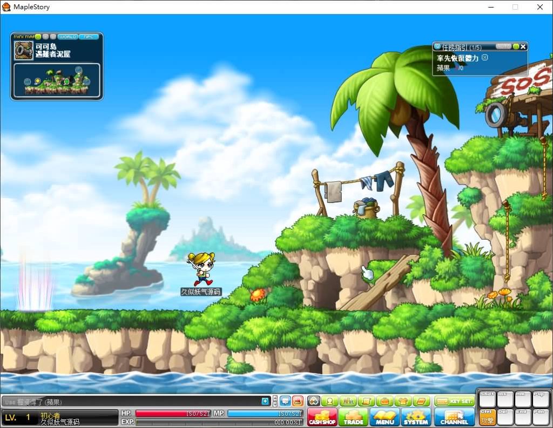The width and height of the screenshot is (553, 428).
Task: Open the Trade window
Action: [x=353, y=417]
